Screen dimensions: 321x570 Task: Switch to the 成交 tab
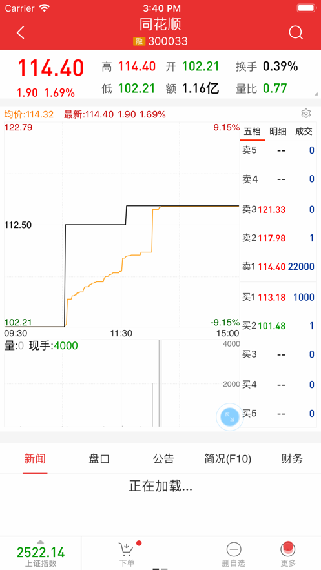(304, 132)
